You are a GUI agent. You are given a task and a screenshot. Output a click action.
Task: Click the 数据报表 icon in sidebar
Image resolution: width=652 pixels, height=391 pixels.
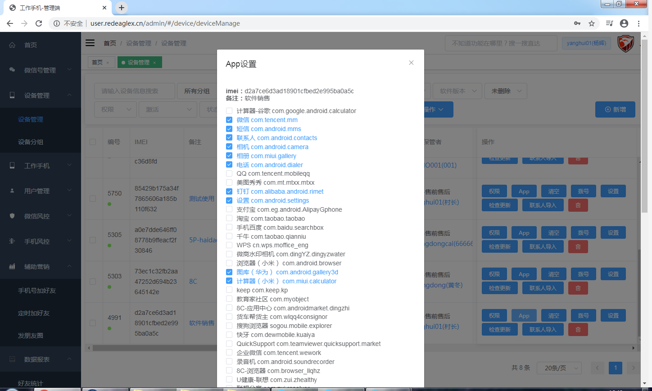coord(12,359)
